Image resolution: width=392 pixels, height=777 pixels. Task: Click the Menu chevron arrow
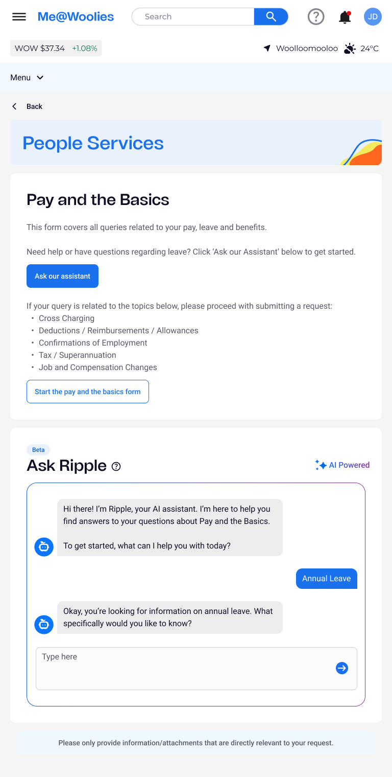pyautogui.click(x=40, y=78)
